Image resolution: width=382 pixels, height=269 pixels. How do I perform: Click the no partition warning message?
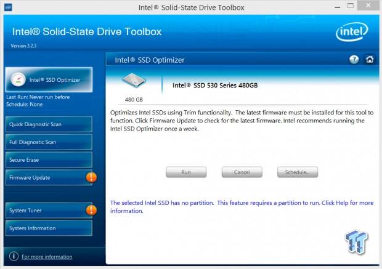tap(242, 207)
